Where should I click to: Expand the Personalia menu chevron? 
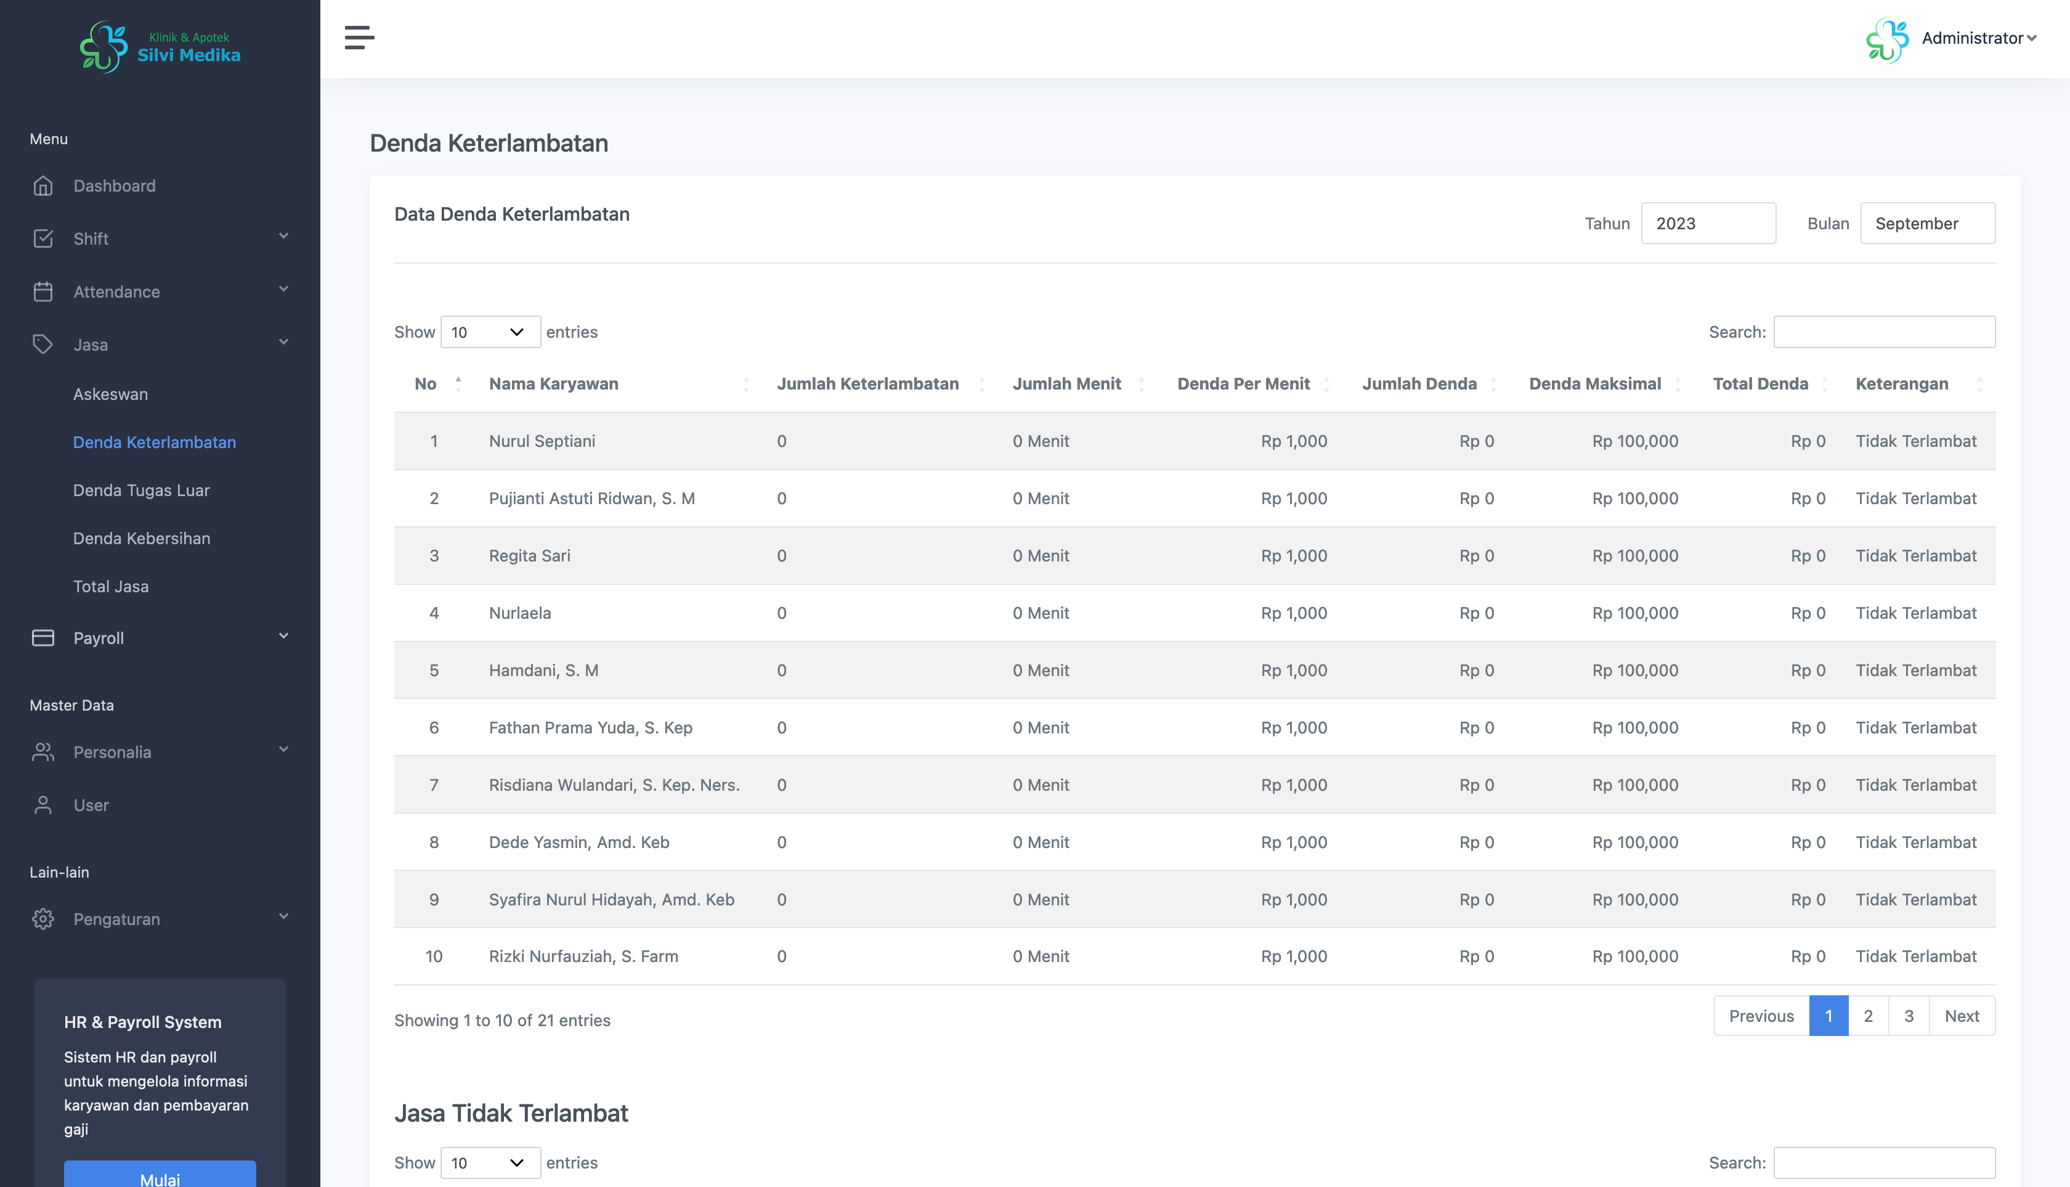pyautogui.click(x=283, y=749)
